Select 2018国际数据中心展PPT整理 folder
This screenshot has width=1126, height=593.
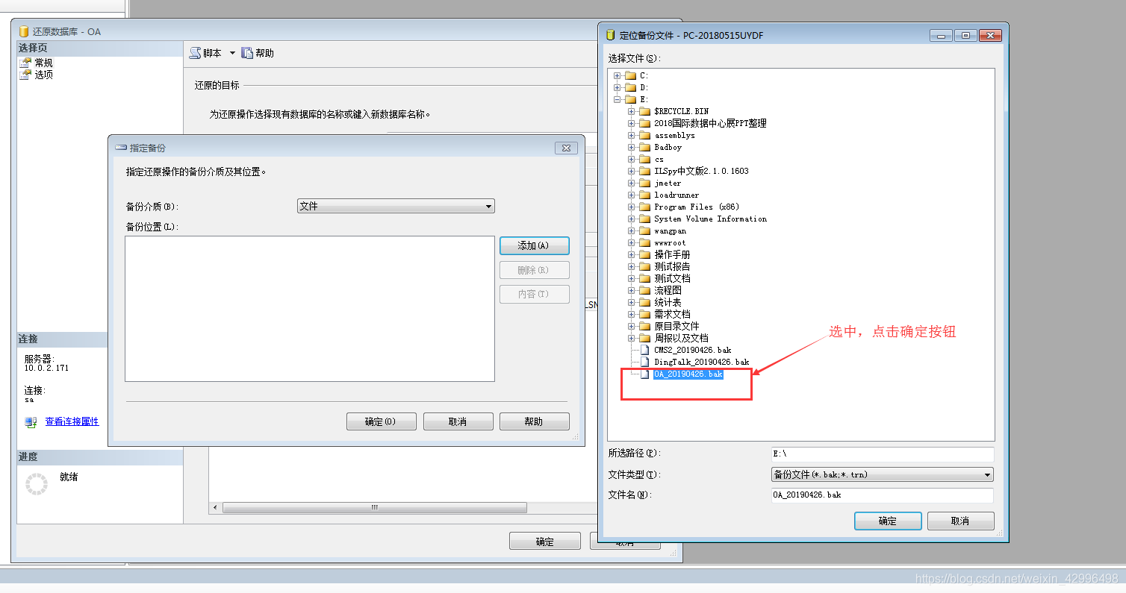coord(710,123)
